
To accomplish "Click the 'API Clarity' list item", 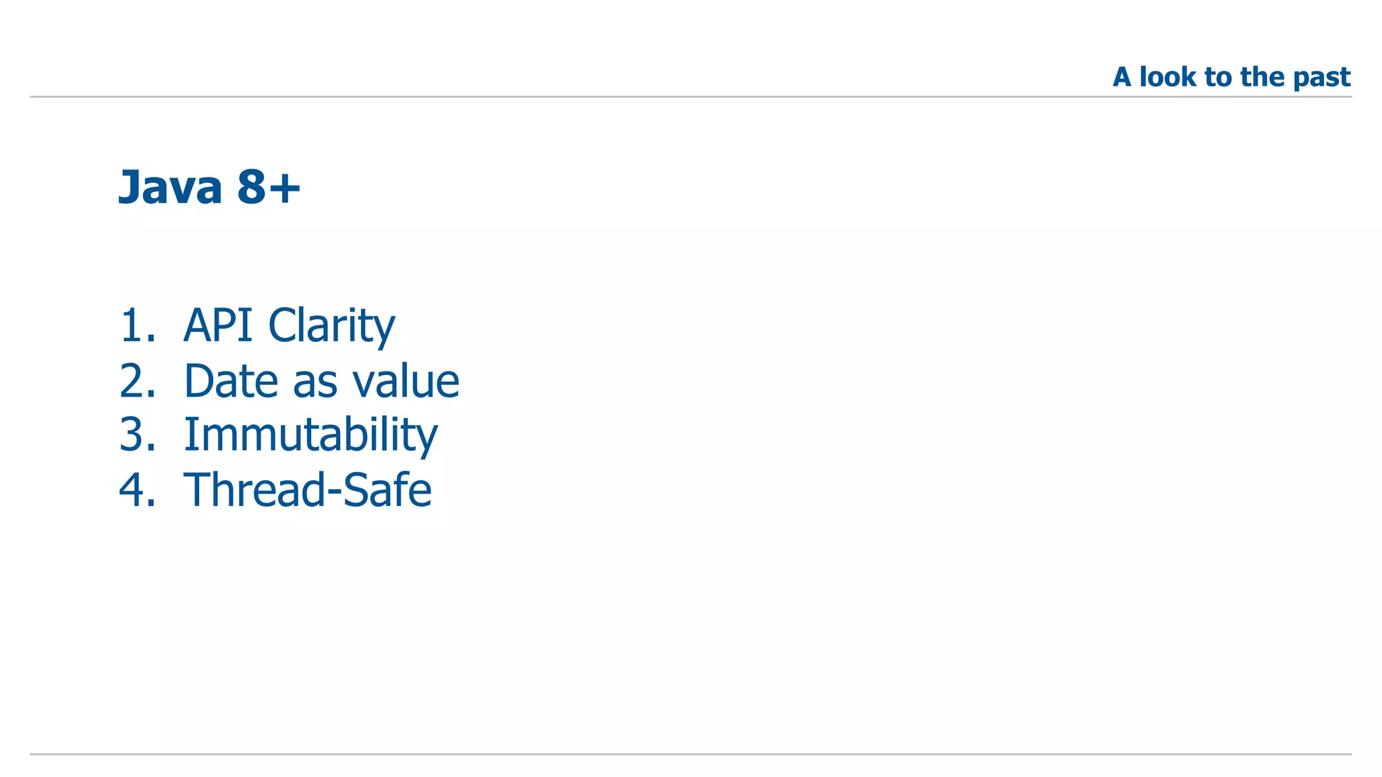I will (x=289, y=326).
